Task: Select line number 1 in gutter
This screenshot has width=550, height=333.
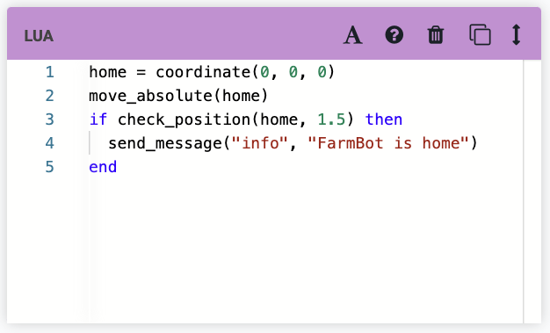Action: pyautogui.click(x=49, y=72)
